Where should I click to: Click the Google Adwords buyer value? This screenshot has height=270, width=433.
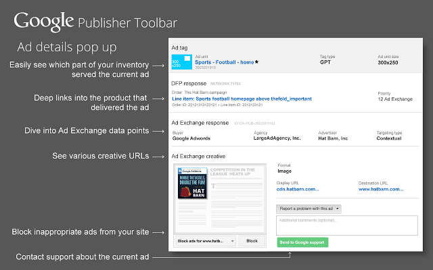tap(191, 138)
